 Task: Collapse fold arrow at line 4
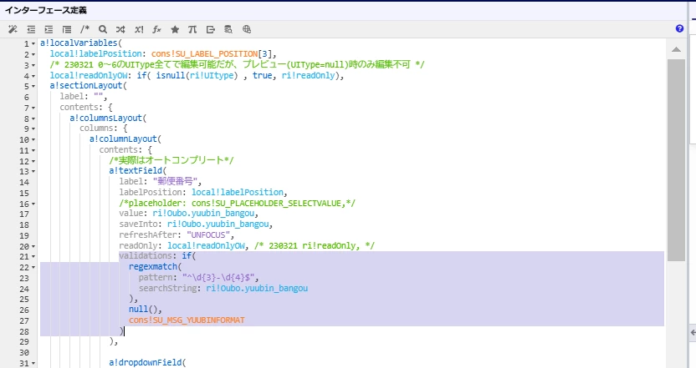point(33,76)
